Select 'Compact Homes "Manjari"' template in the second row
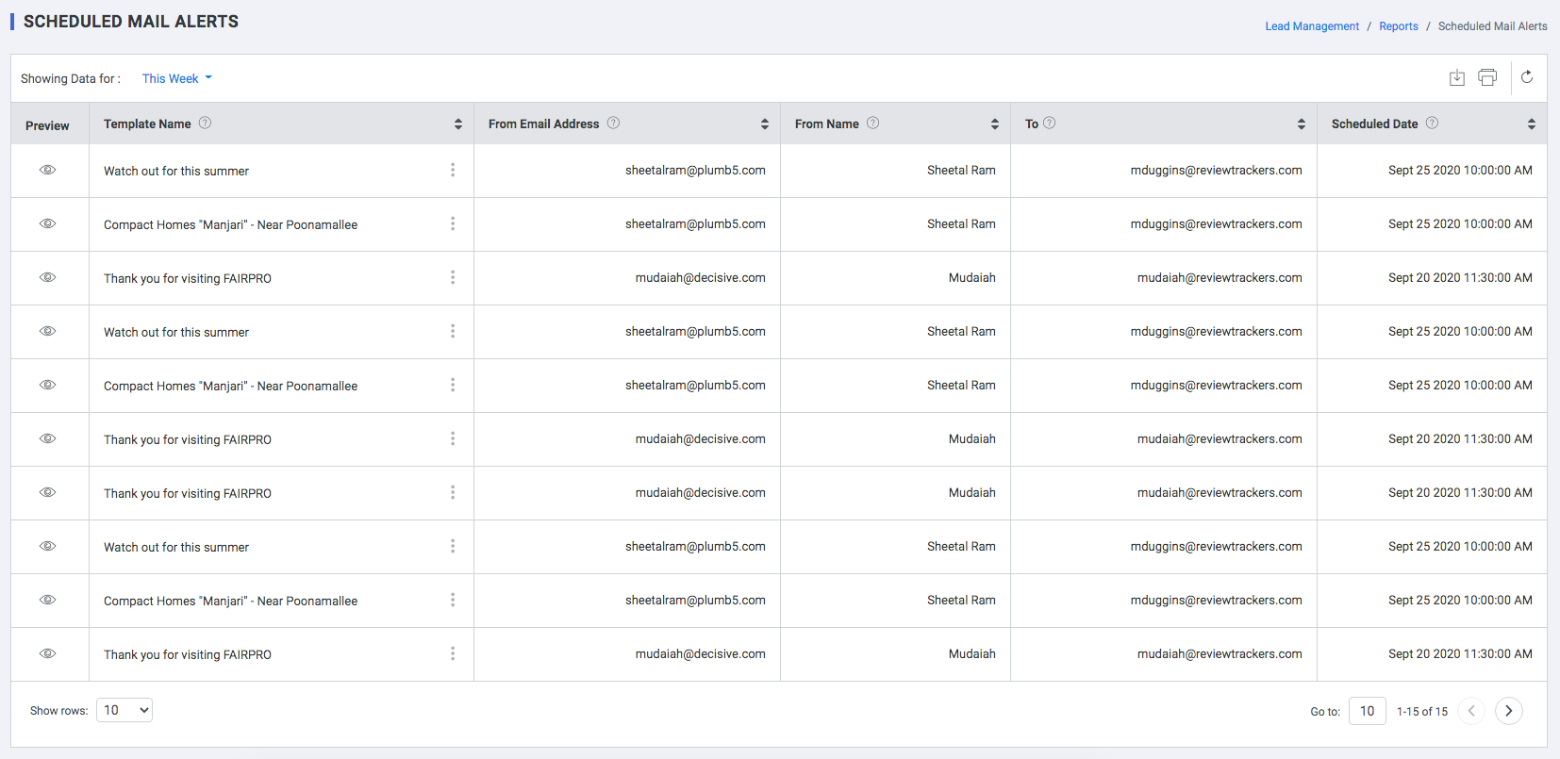 coord(230,224)
